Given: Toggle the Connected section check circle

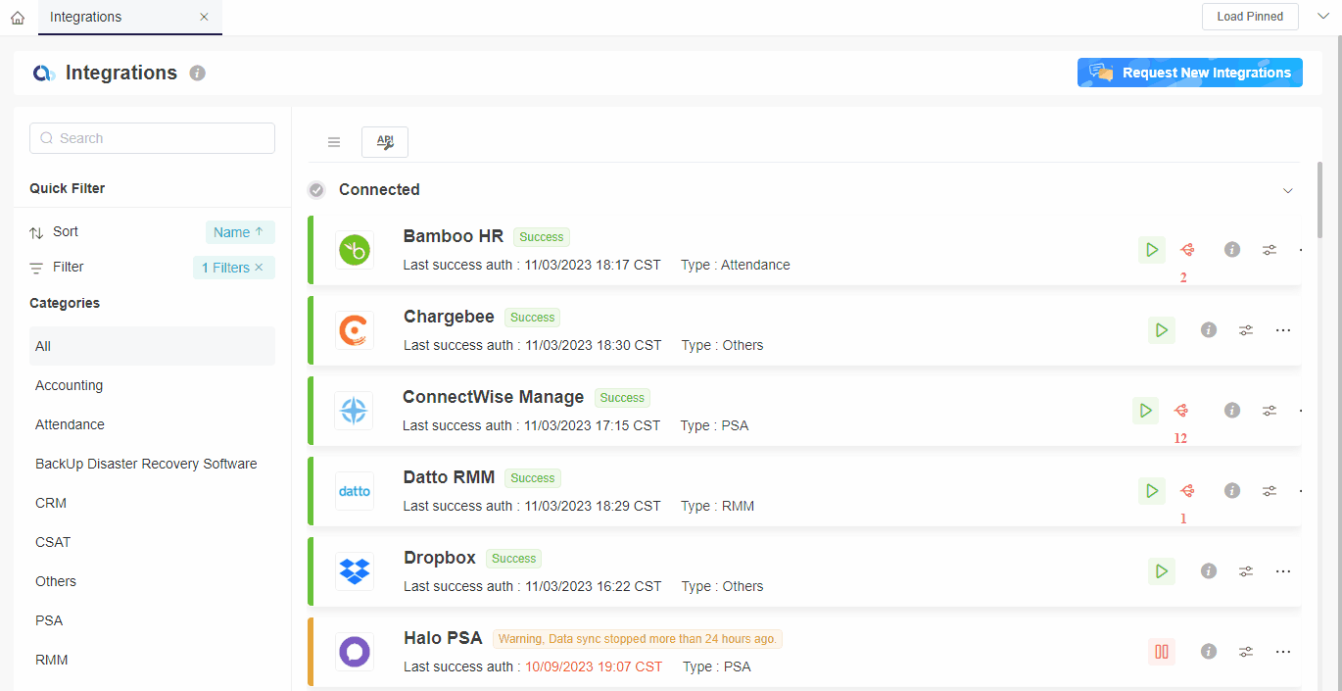Looking at the screenshot, I should tap(316, 190).
